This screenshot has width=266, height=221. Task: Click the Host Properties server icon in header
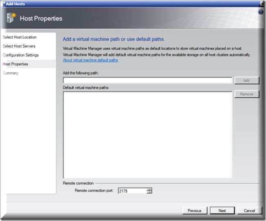[11, 18]
